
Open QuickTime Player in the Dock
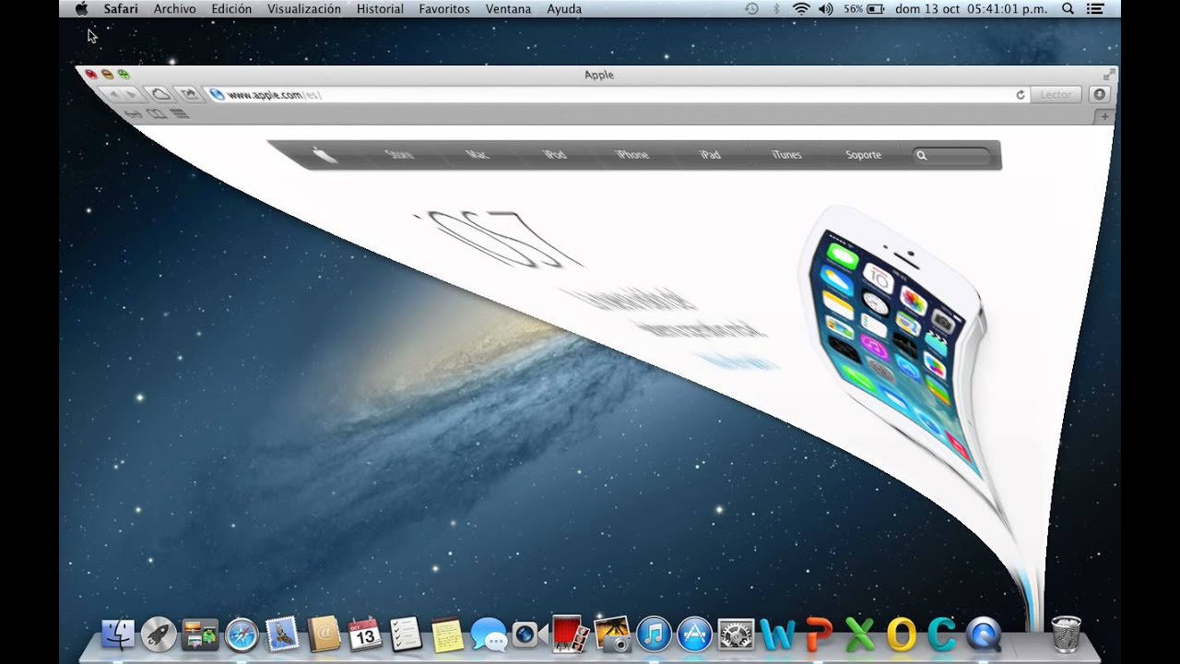[x=983, y=634]
